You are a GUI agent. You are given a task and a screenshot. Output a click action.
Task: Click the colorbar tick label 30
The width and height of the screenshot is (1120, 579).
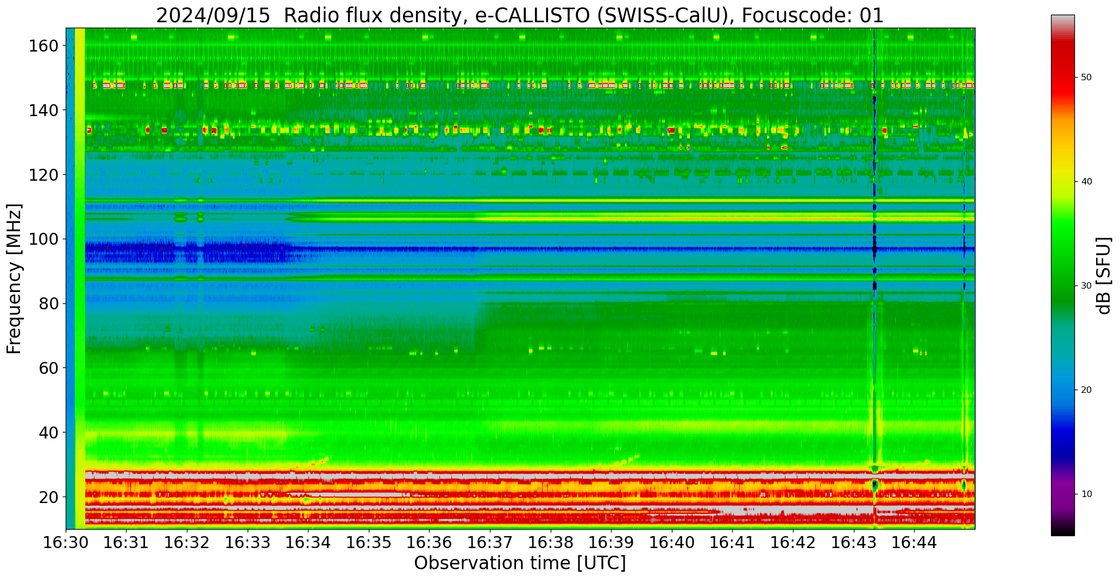coord(1086,286)
